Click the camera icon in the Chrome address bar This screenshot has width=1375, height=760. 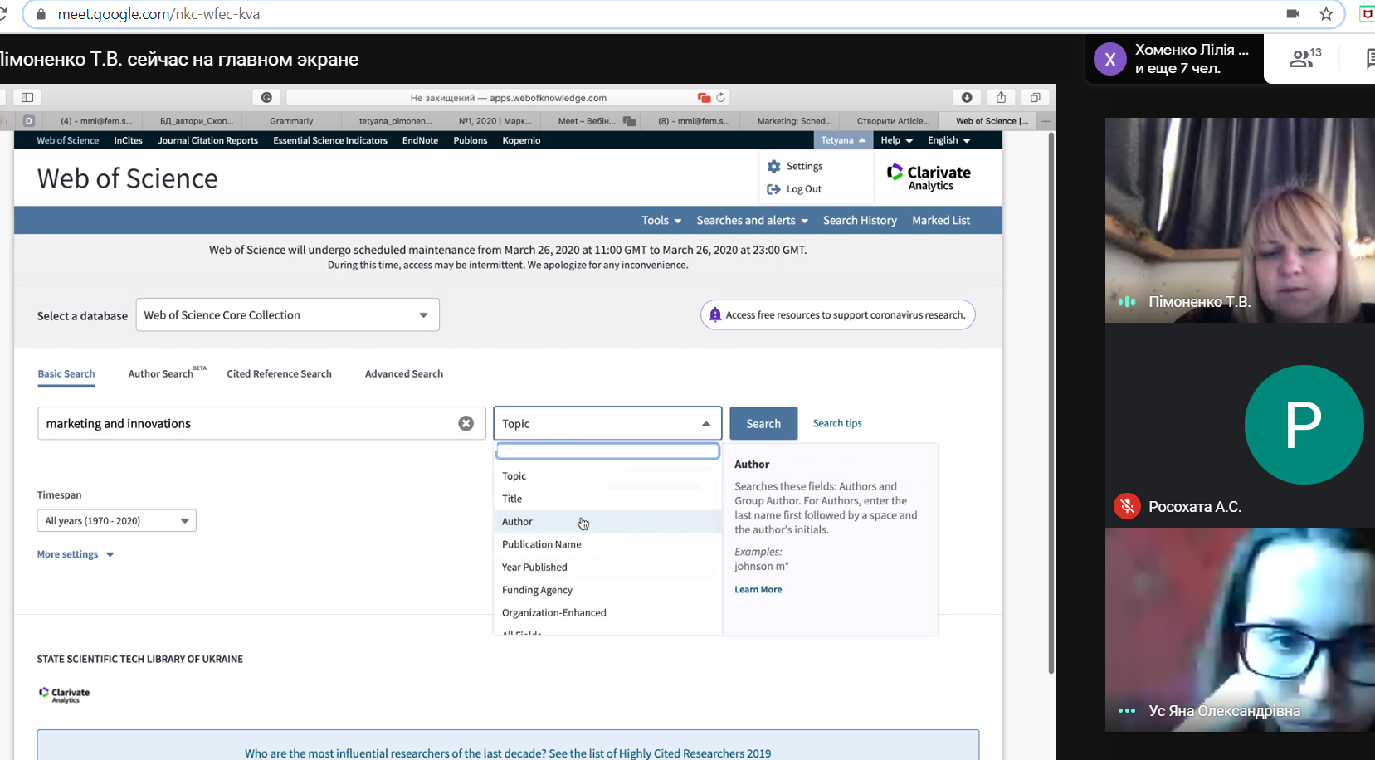click(1293, 14)
